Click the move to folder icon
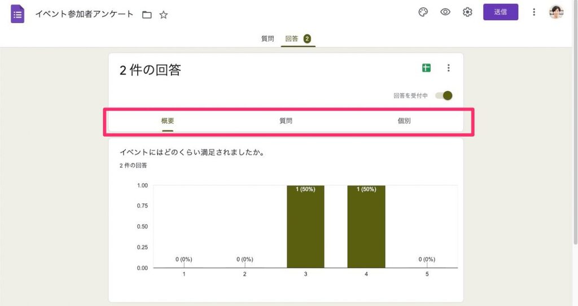Viewport: 578px width, 306px height. tap(147, 15)
